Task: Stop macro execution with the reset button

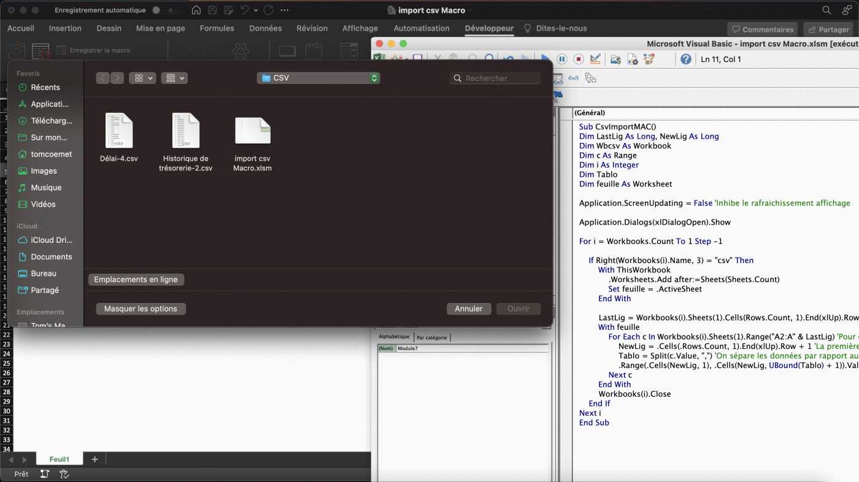Action: click(x=578, y=59)
